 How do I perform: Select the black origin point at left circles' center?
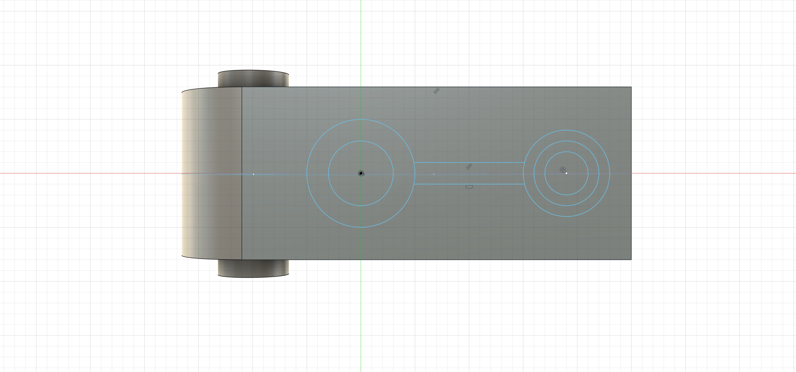point(361,173)
